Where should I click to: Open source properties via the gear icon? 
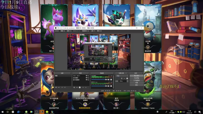coord(80,87)
